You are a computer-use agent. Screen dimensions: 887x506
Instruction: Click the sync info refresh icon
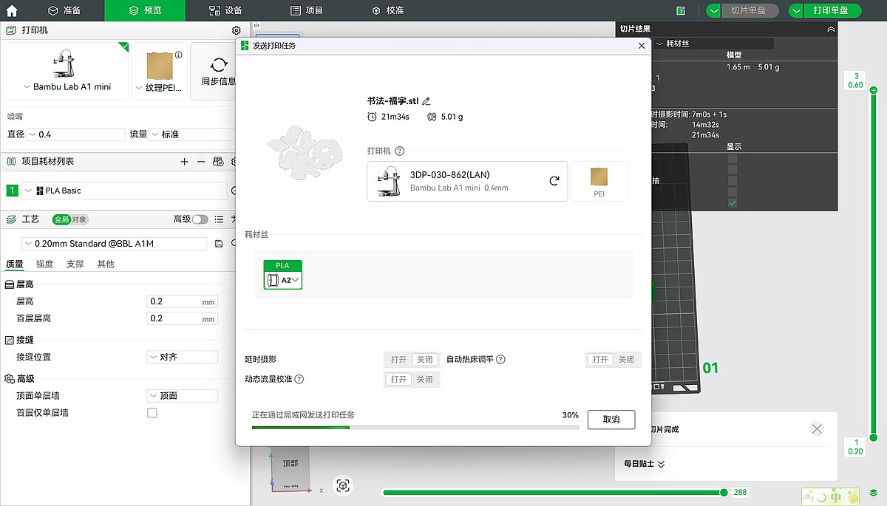coord(218,65)
